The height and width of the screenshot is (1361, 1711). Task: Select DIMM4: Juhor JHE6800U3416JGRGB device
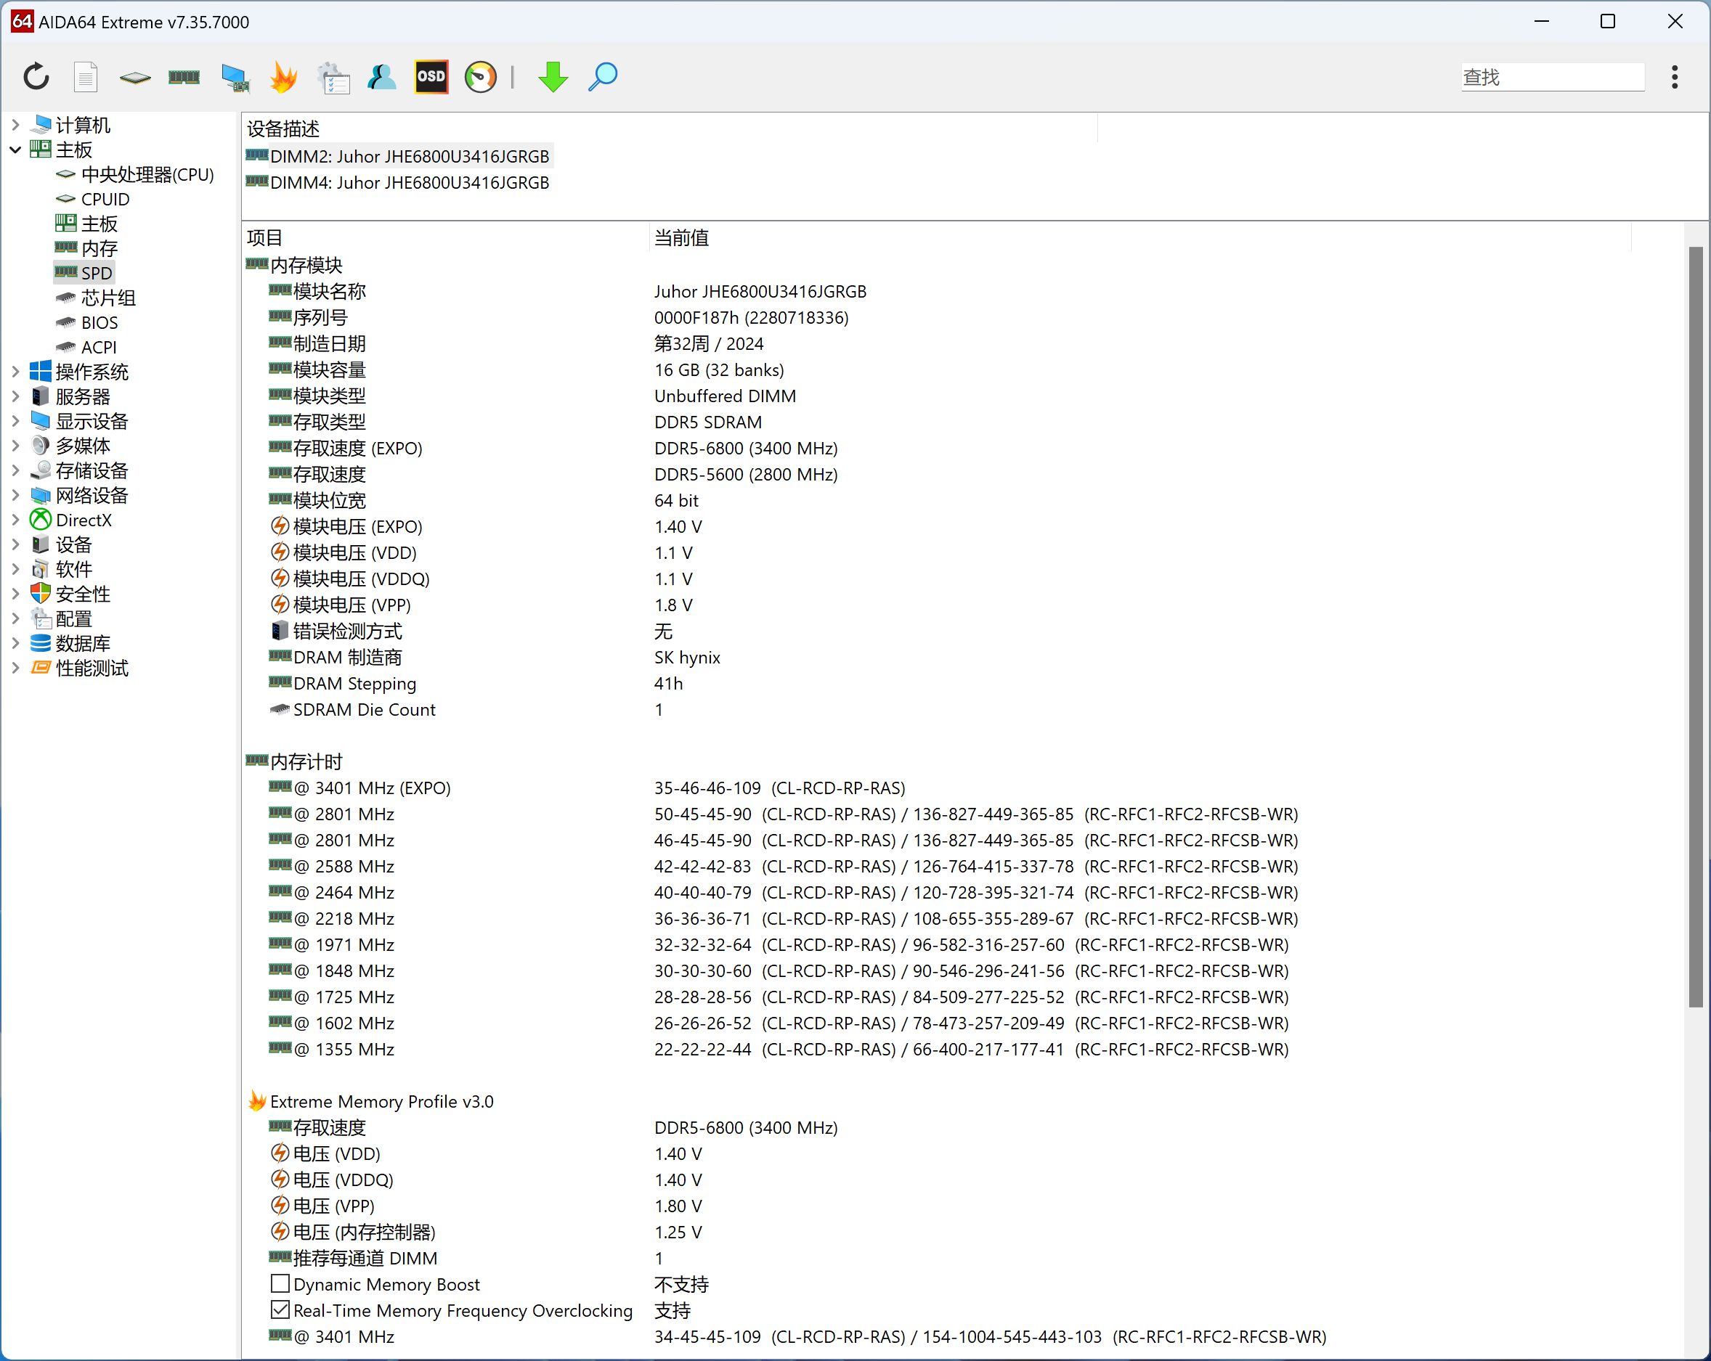click(x=399, y=181)
